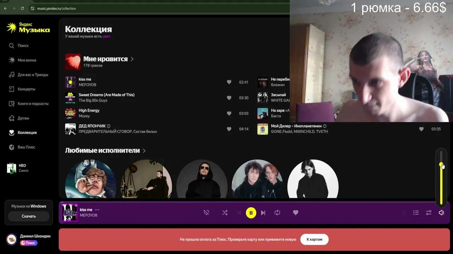Open the Концерты section
Screen dimensions: 453x254
tap(26, 89)
